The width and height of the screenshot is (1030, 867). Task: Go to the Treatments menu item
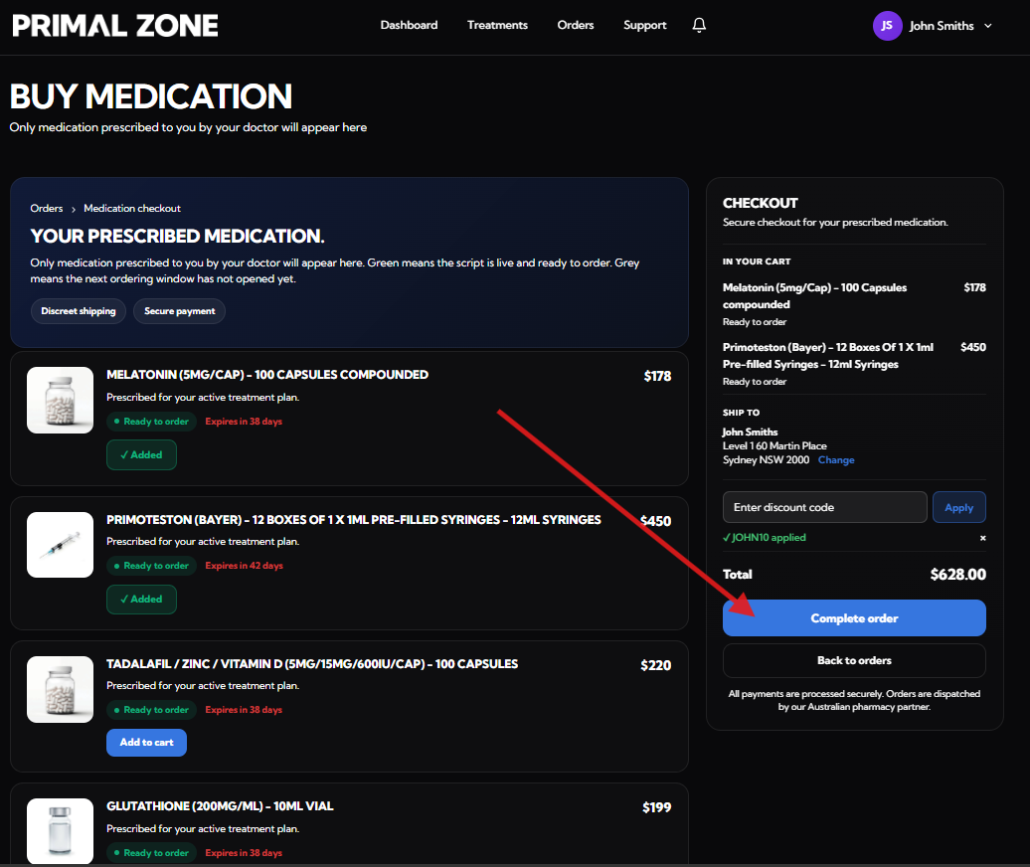coord(497,25)
